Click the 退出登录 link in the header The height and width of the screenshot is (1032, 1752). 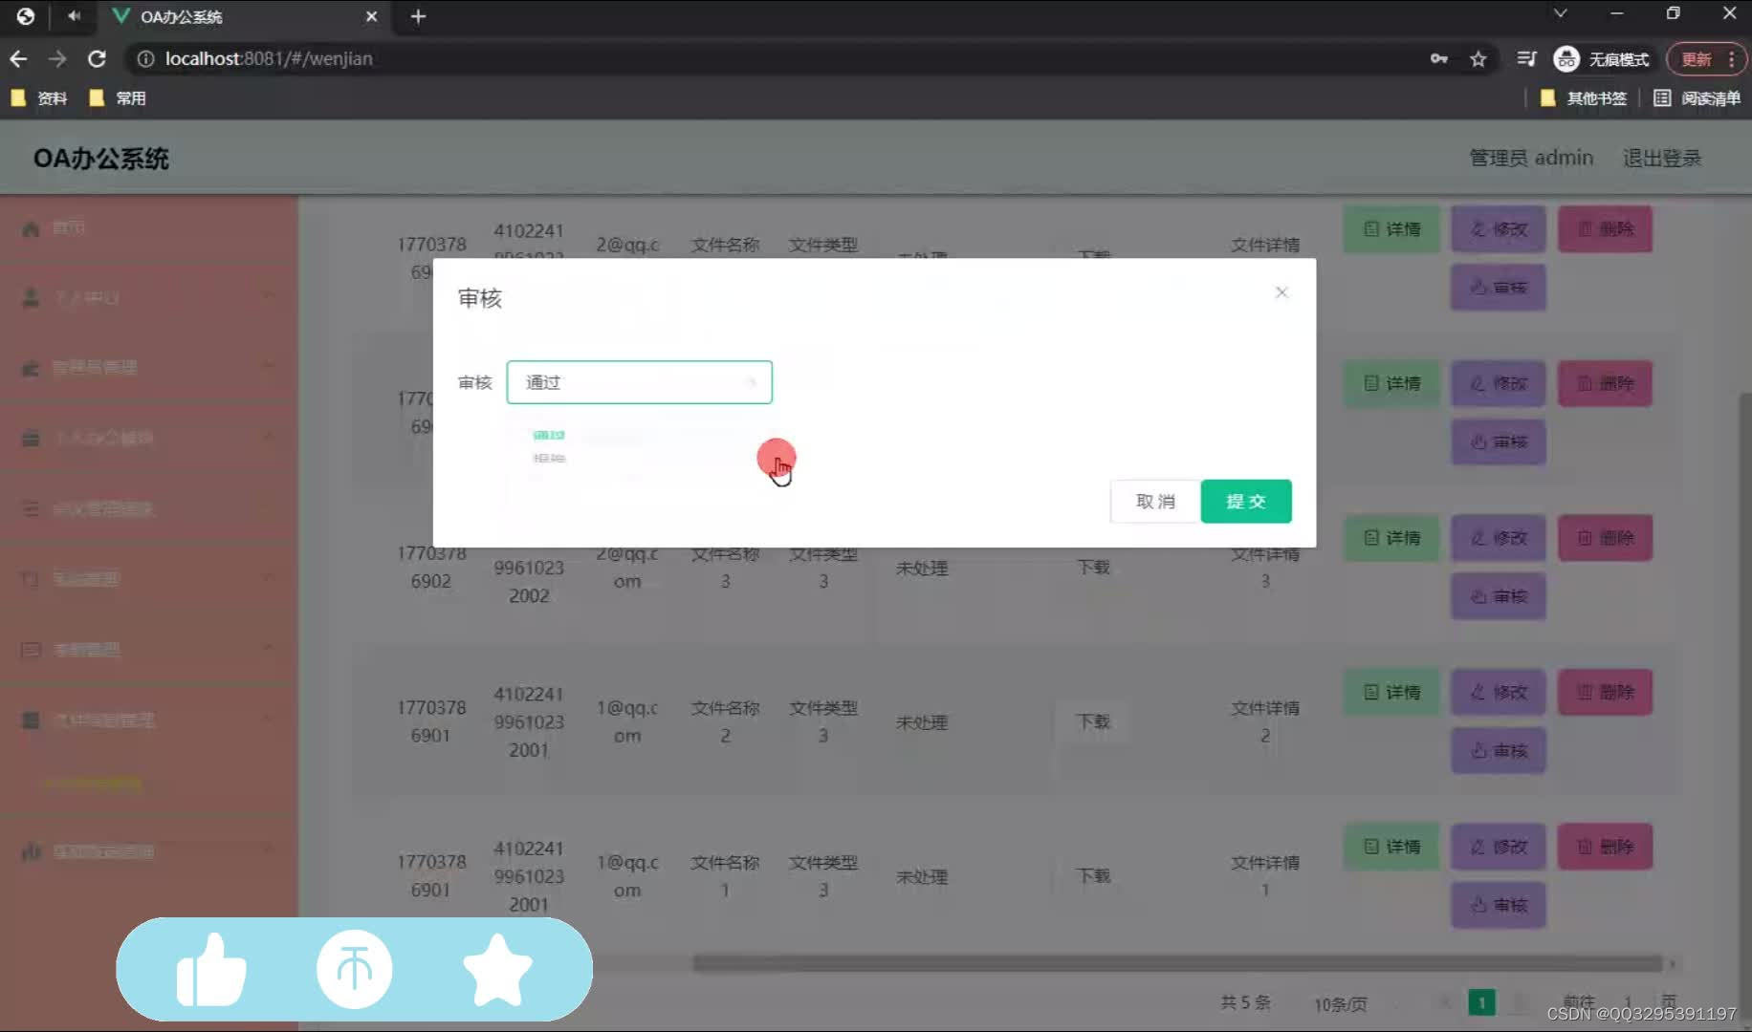(1662, 158)
